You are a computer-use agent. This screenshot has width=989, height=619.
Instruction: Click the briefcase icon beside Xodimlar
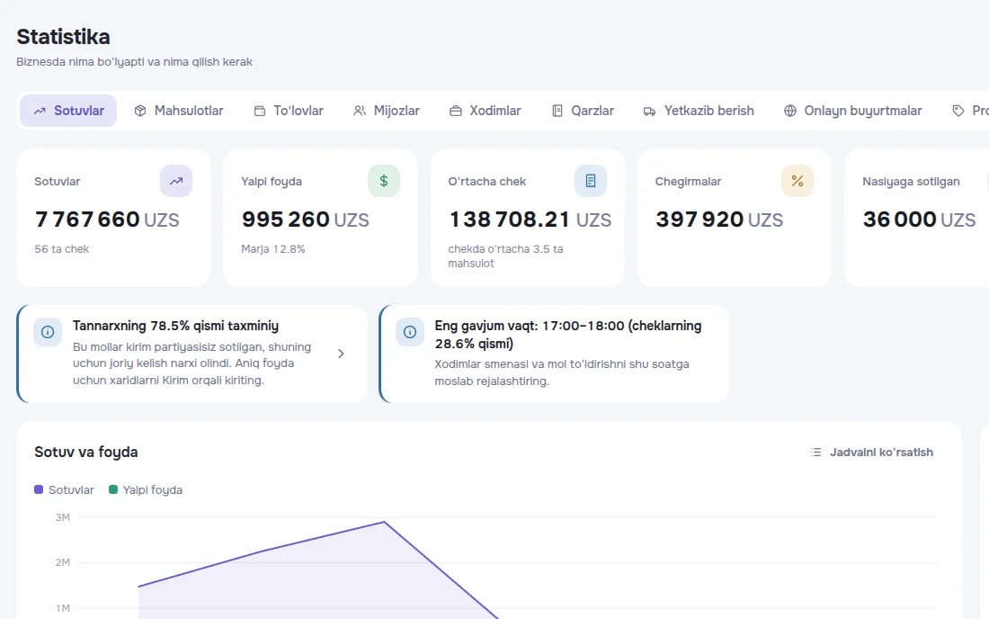coord(456,111)
